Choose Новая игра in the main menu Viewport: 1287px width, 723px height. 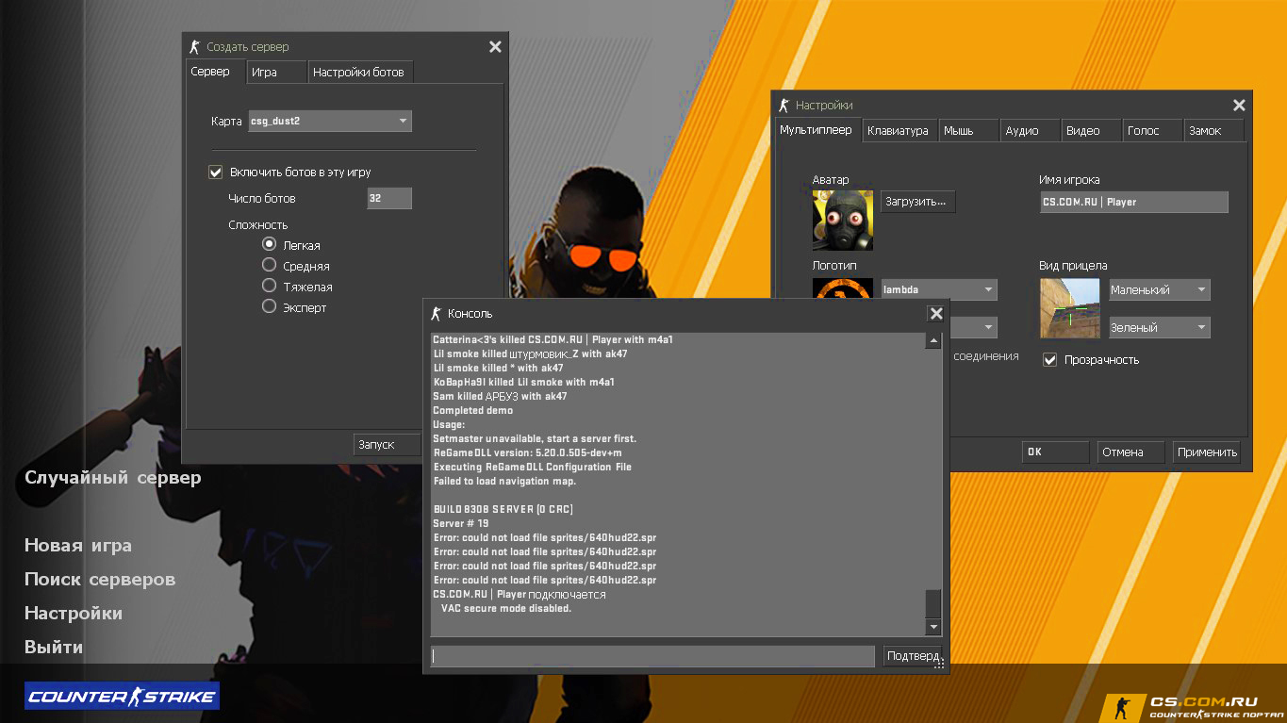pos(78,545)
